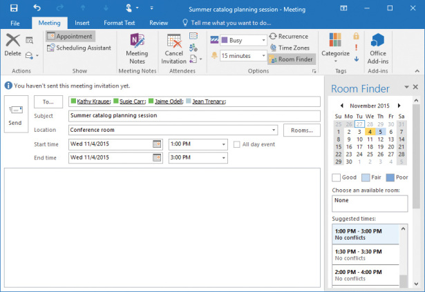Click the Rooms... button
This screenshot has height=292, width=425.
pyautogui.click(x=301, y=130)
